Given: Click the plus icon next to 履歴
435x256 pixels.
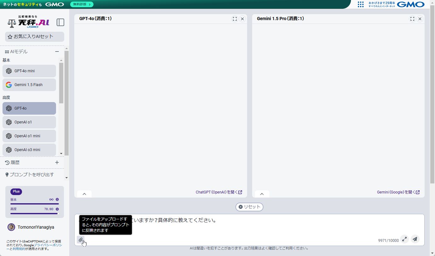Looking at the screenshot, I should [57, 162].
